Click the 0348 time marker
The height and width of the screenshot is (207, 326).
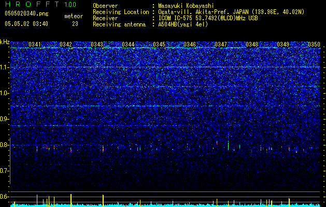[x=252, y=45]
